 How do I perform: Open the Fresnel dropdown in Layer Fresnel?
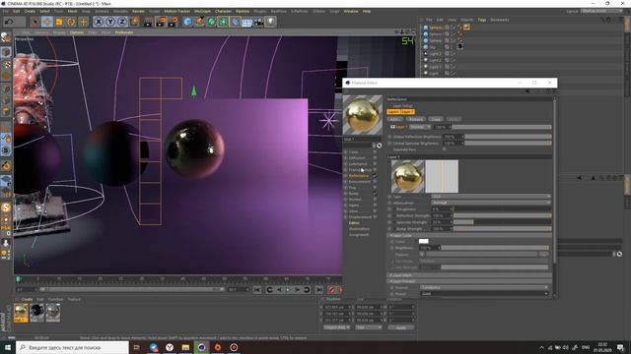pos(484,287)
